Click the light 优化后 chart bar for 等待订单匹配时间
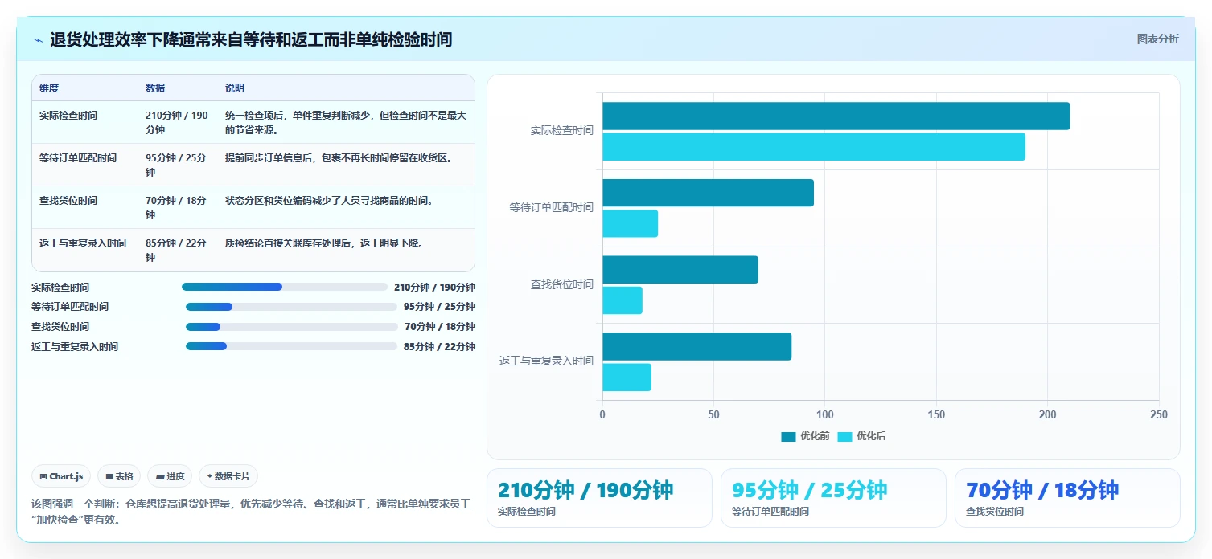Image resolution: width=1212 pixels, height=559 pixels. pyautogui.click(x=630, y=223)
